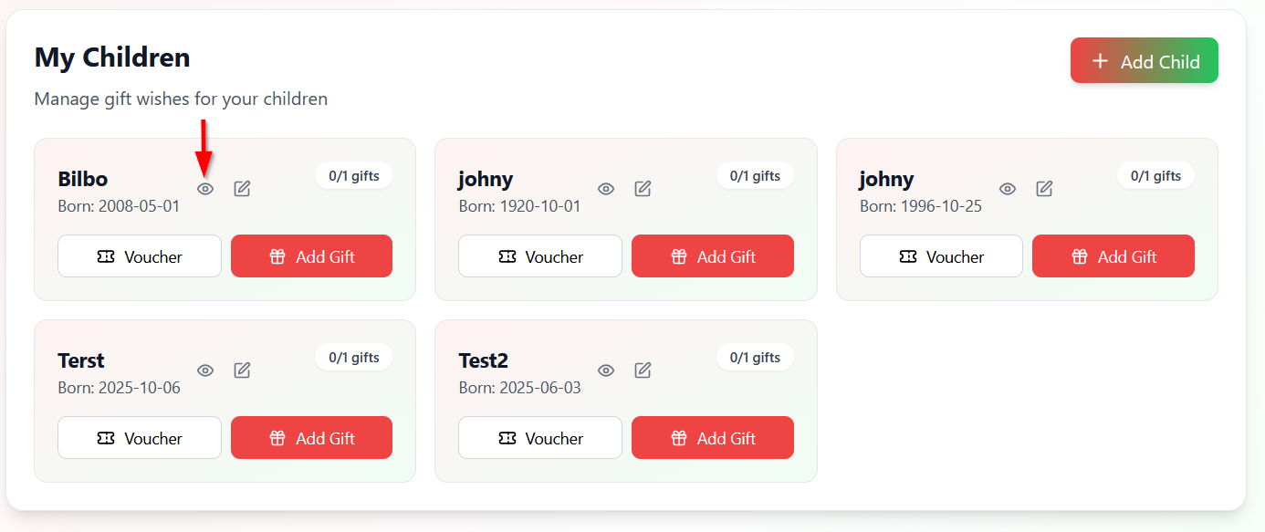1265x532 pixels.
Task: Select the 0/1 gifts badge on Test2's card
Action: point(755,358)
